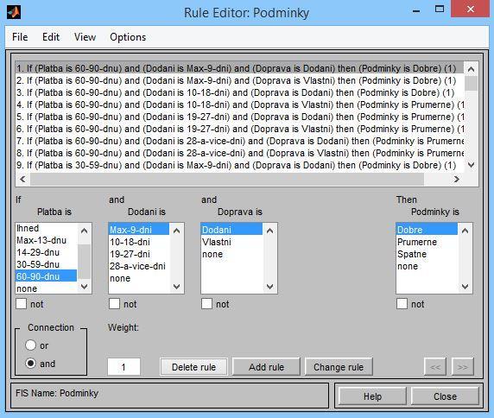
Task: Click the rule list scroll up arrow
Action: 471,69
